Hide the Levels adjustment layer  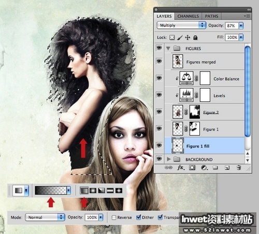coord(159,95)
